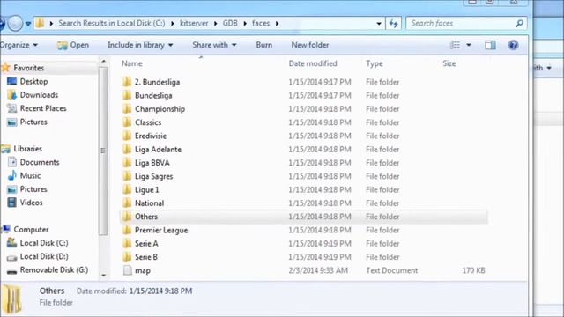Select the Eredivisie folder icon
This screenshot has width=564, height=317.
pyautogui.click(x=127, y=136)
